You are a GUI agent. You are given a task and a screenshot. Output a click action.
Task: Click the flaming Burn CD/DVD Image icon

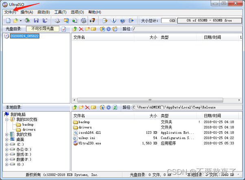[92, 20]
